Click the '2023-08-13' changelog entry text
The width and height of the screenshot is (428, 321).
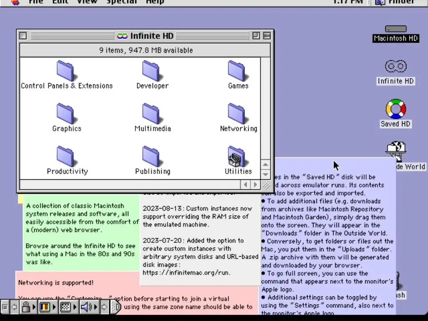pyautogui.click(x=197, y=217)
